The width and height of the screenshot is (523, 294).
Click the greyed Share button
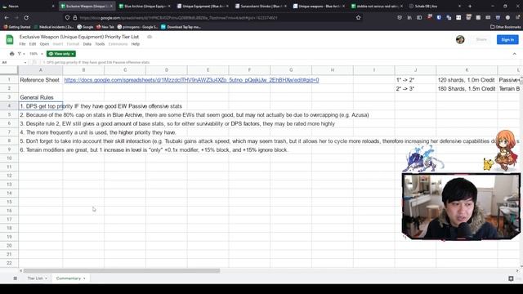point(481,40)
